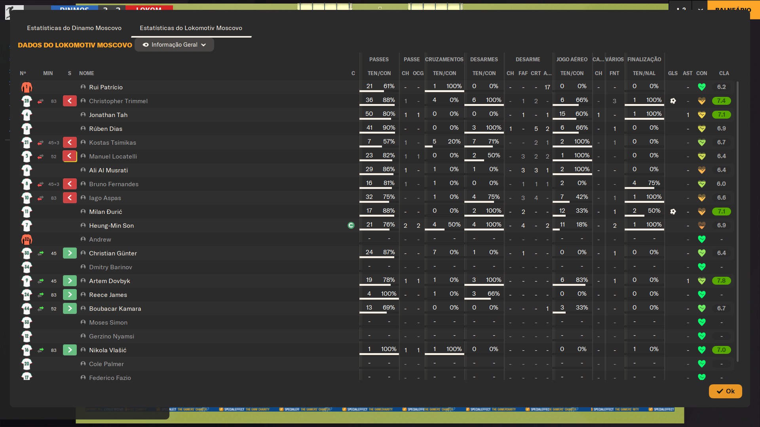Click the substituted-on arrow for Boubacar Kamara
The width and height of the screenshot is (760, 427).
[x=70, y=308]
